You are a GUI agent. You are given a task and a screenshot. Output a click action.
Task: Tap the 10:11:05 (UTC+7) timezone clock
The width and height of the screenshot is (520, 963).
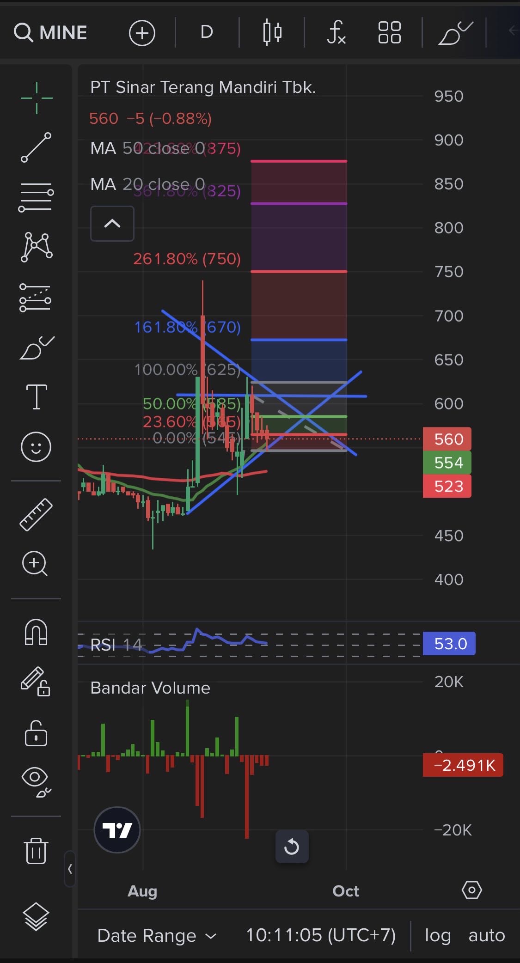321,935
